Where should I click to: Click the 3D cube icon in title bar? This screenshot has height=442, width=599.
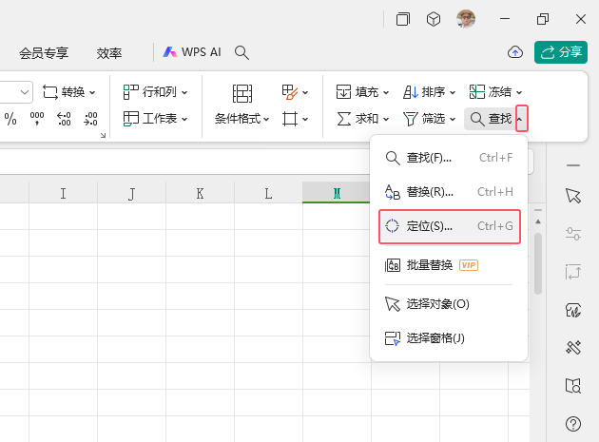tap(434, 19)
